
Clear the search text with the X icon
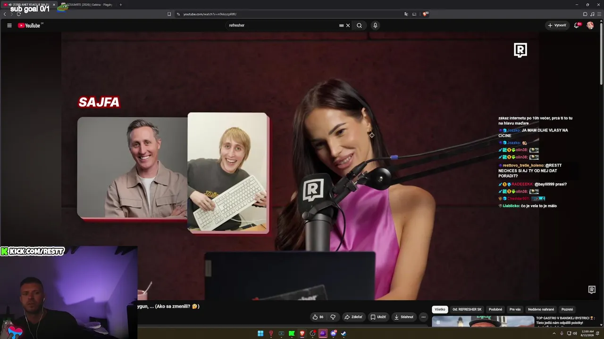point(348,25)
